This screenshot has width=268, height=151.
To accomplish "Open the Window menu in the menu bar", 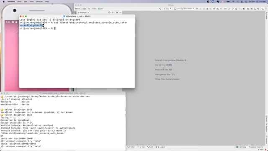I will tap(39, 2).
